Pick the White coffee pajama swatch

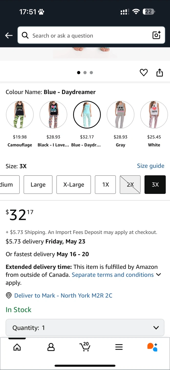[x=154, y=115]
